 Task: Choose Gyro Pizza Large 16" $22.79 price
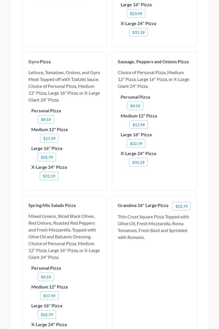[47, 157]
